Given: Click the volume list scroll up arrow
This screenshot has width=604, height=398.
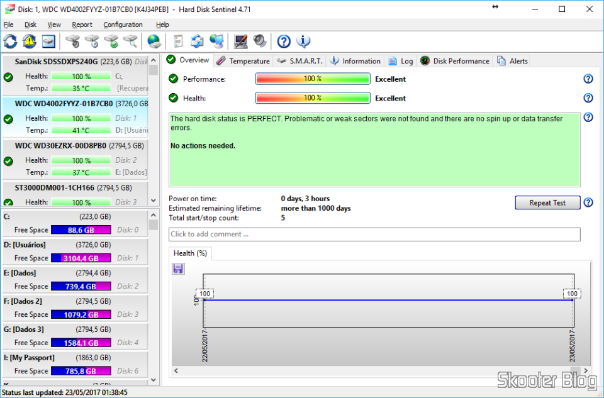Looking at the screenshot, I should 154,215.
